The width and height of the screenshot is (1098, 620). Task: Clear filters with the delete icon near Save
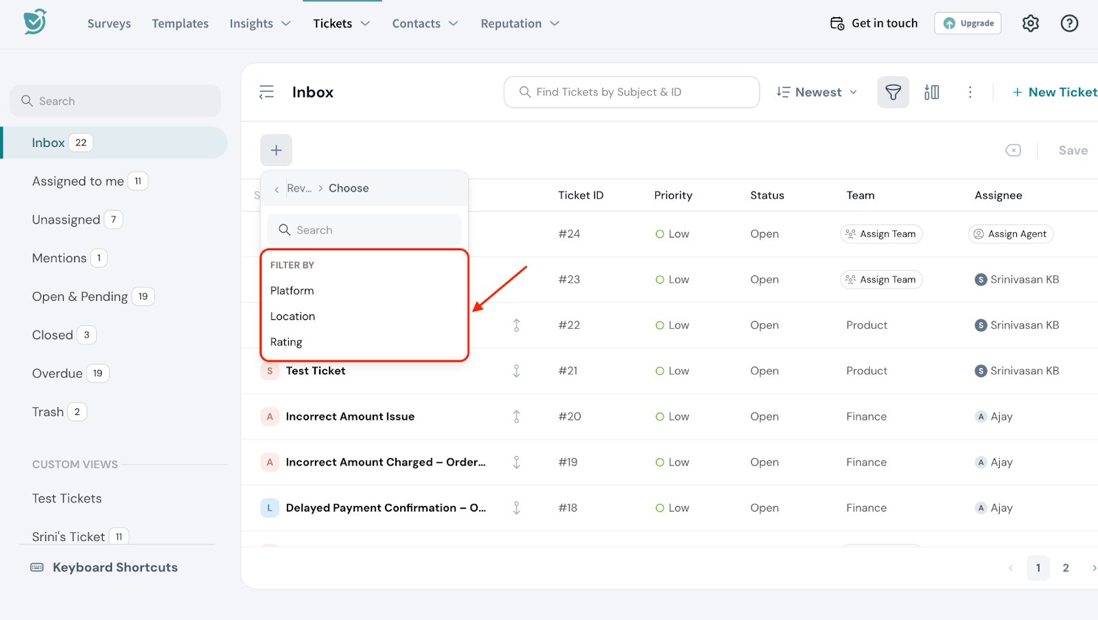coord(1013,150)
